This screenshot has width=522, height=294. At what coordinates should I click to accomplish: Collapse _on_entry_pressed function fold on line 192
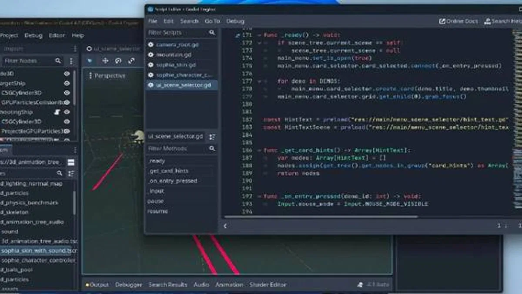259,196
